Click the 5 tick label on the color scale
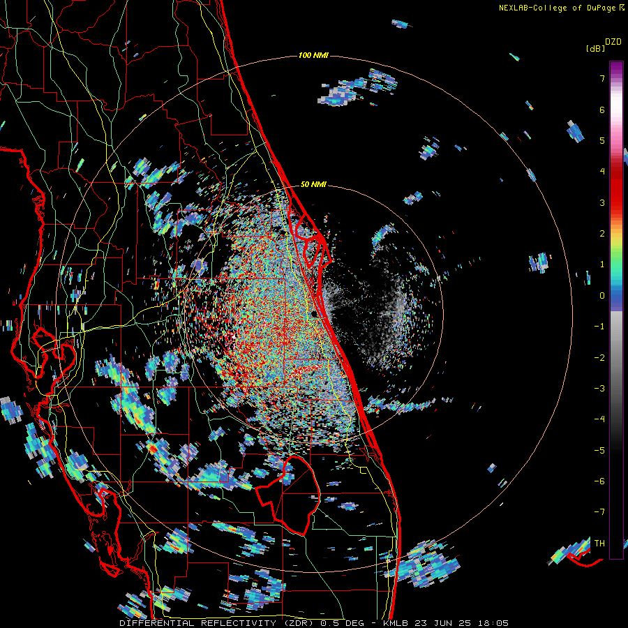Viewport: 628px width, 628px height. click(602, 140)
